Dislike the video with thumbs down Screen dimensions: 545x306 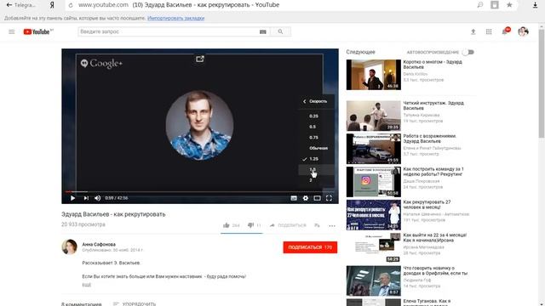[x=250, y=225]
